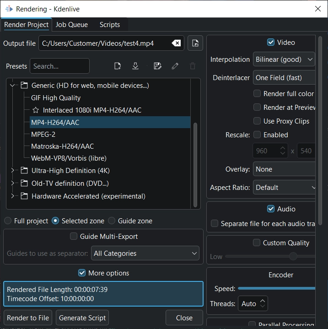Open the output file browse dialog

pos(195,43)
